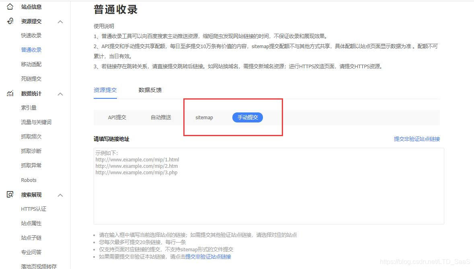Click the 搜索展现 magnifier icon in sidebar
474x269 pixels.
[10, 194]
